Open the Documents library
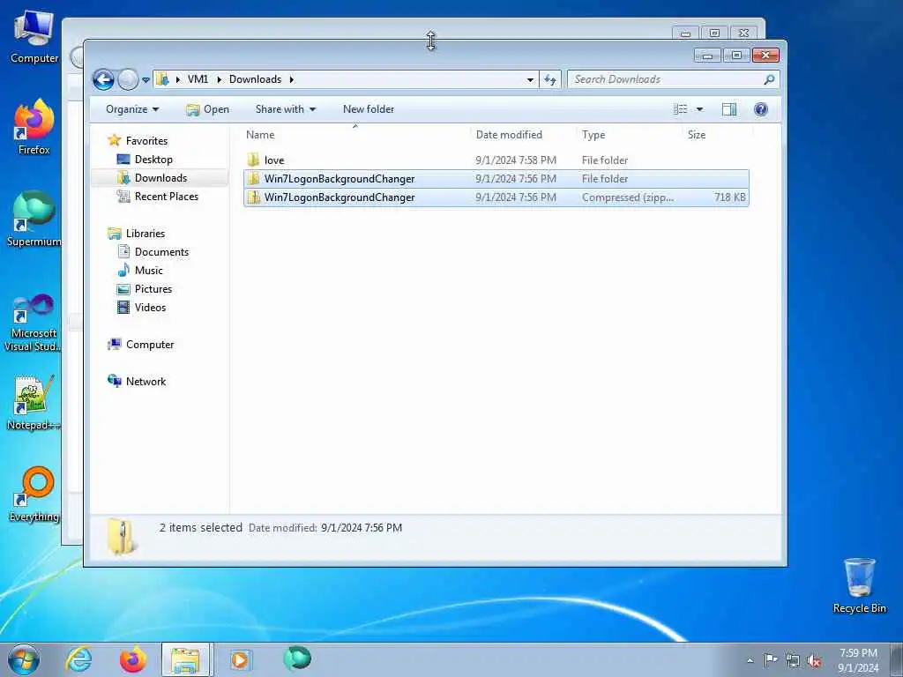Screen dimensions: 903x677 click(161, 251)
